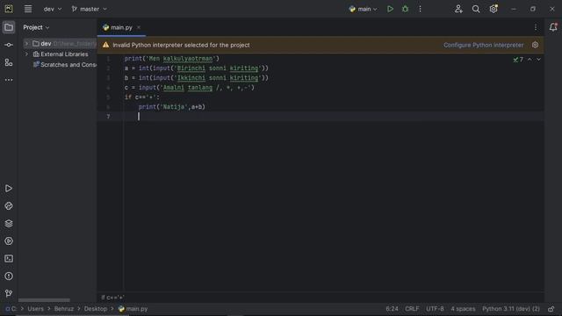This screenshot has width=562, height=316.
Task: Click the PyCharm logo icon
Action: pos(9,9)
